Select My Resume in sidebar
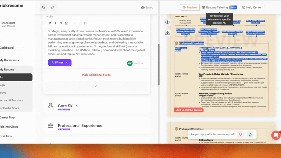Image resolution: width=281 pixels, height=158 pixels. pos(7,69)
